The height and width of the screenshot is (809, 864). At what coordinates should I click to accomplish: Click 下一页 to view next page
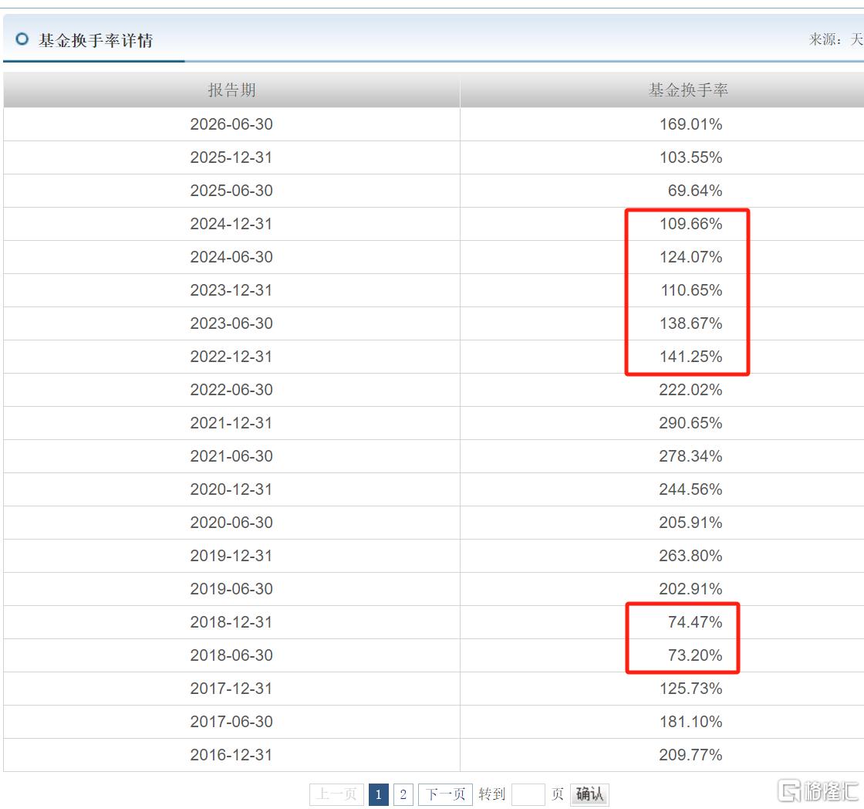point(445,794)
